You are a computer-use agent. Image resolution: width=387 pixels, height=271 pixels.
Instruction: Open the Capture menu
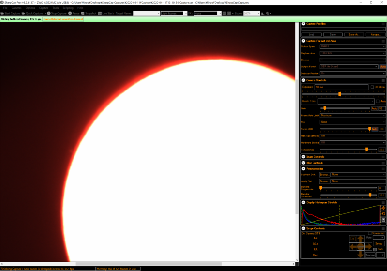(x=44, y=8)
